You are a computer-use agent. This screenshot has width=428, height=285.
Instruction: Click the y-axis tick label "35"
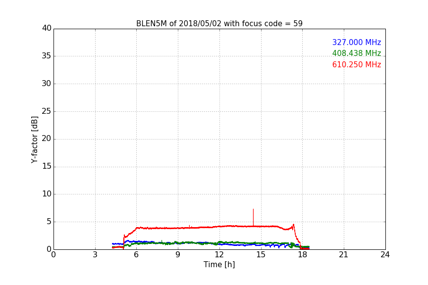[x=47, y=56]
